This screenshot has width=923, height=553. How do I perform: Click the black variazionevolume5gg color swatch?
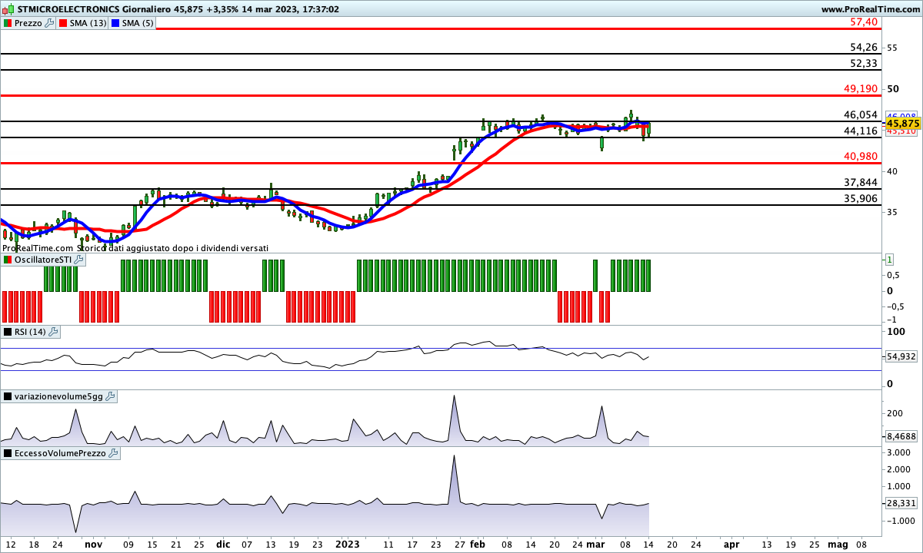(x=8, y=396)
